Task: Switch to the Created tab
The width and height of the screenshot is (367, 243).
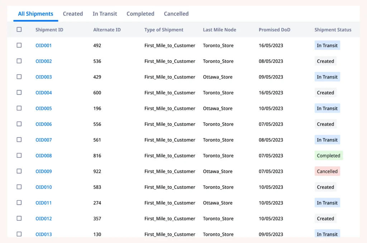Action: coord(73,14)
